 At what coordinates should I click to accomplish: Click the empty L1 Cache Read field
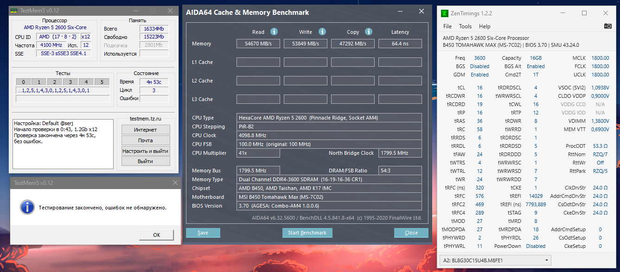point(258,62)
